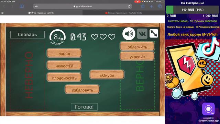Viewport: 220px width, 124px height.
Task: Submit answers with Готово! button
Action: point(84,107)
